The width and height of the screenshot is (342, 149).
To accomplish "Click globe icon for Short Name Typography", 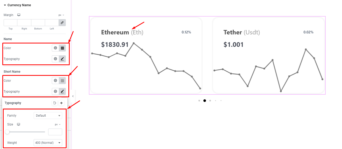I will (x=55, y=92).
